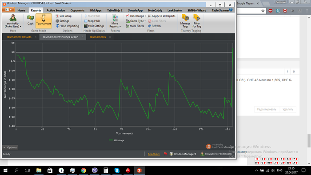Open the help question mark icon
The width and height of the screenshot is (311, 175).
pyautogui.click(x=231, y=9)
